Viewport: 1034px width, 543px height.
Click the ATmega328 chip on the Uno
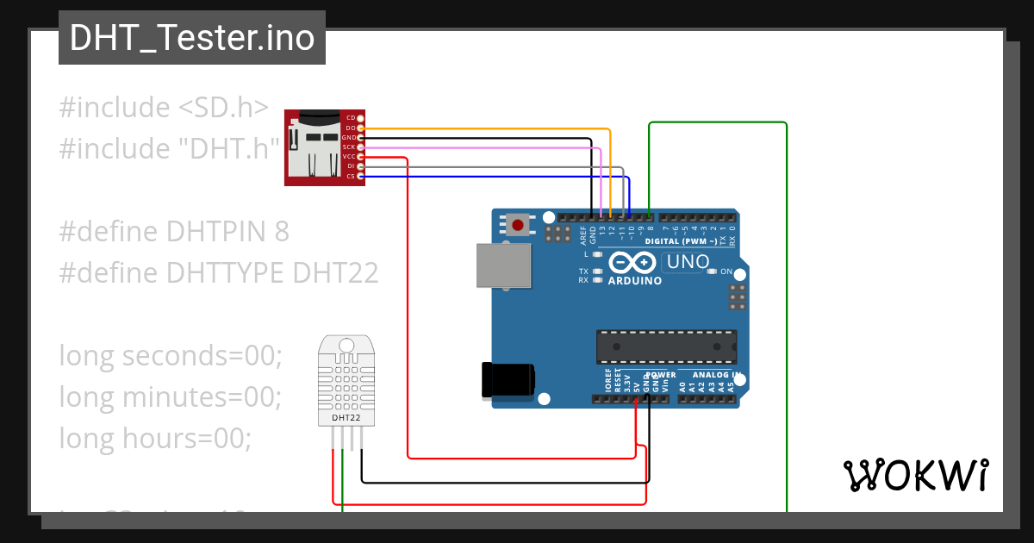point(668,345)
